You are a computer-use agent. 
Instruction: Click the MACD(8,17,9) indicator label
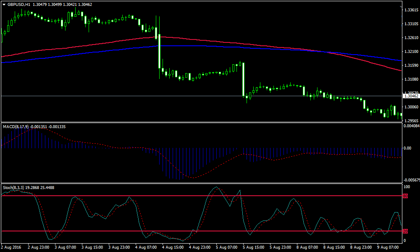16,126
